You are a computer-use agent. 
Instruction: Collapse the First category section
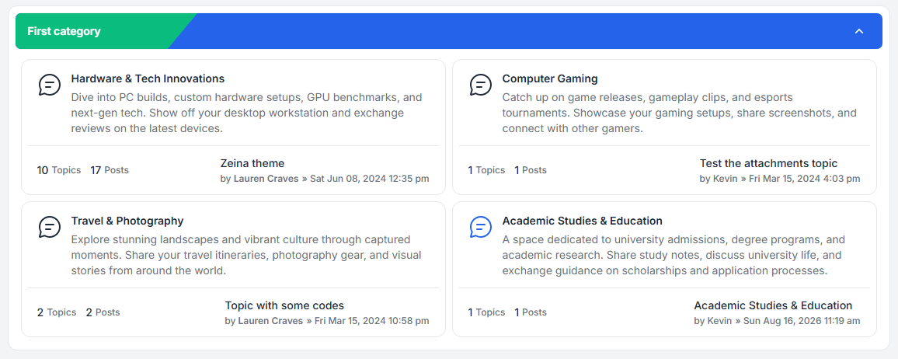pyautogui.click(x=858, y=31)
